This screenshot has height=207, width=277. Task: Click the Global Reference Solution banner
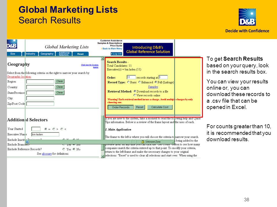point(148,49)
